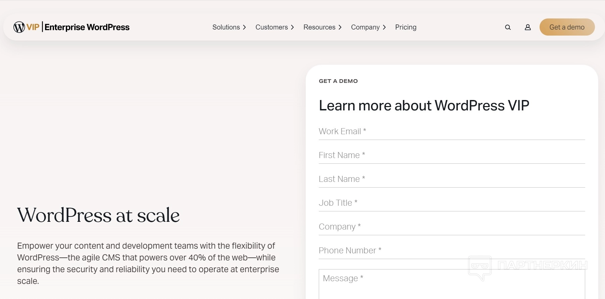Open the site search magnifier icon

[508, 28]
